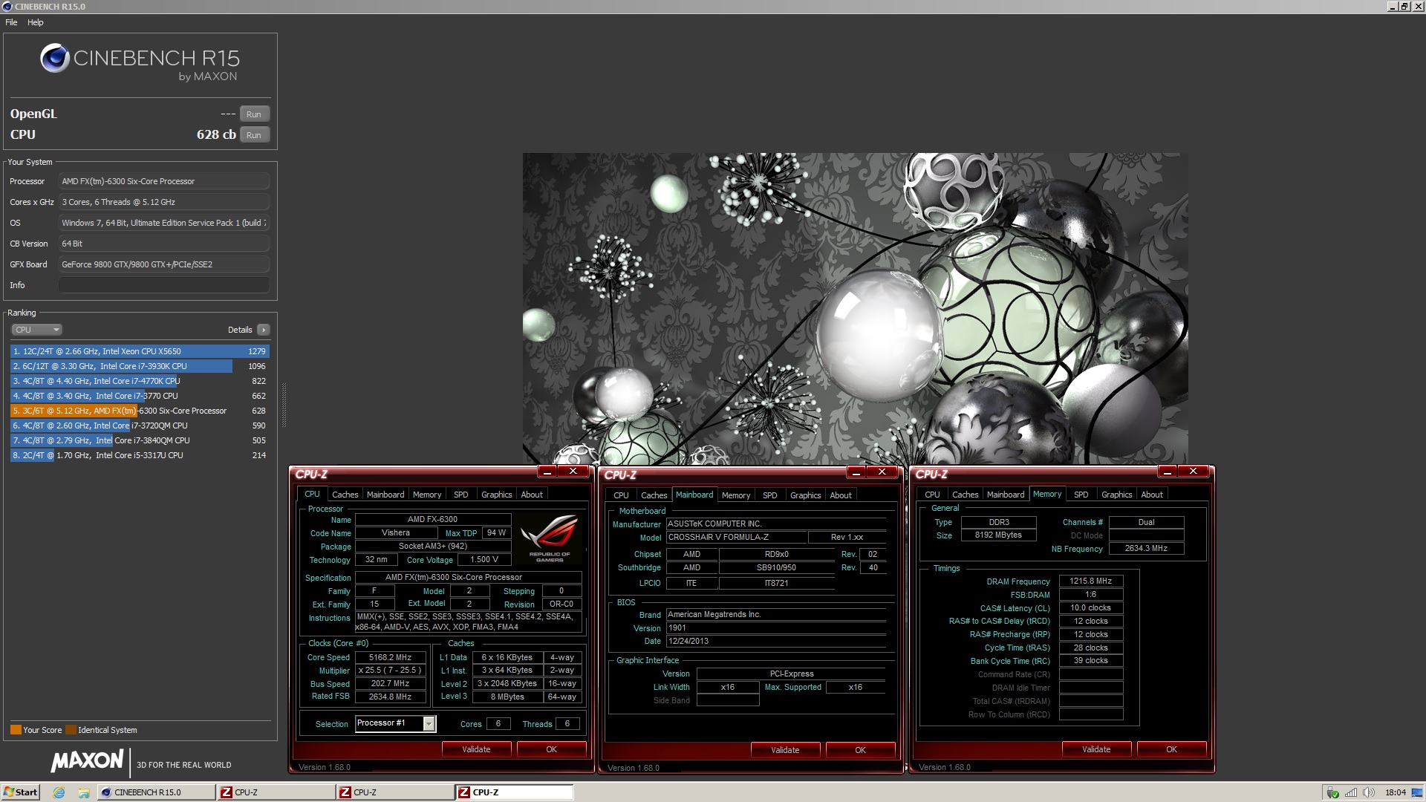Click the Your Score orange legend swatch

(x=16, y=730)
